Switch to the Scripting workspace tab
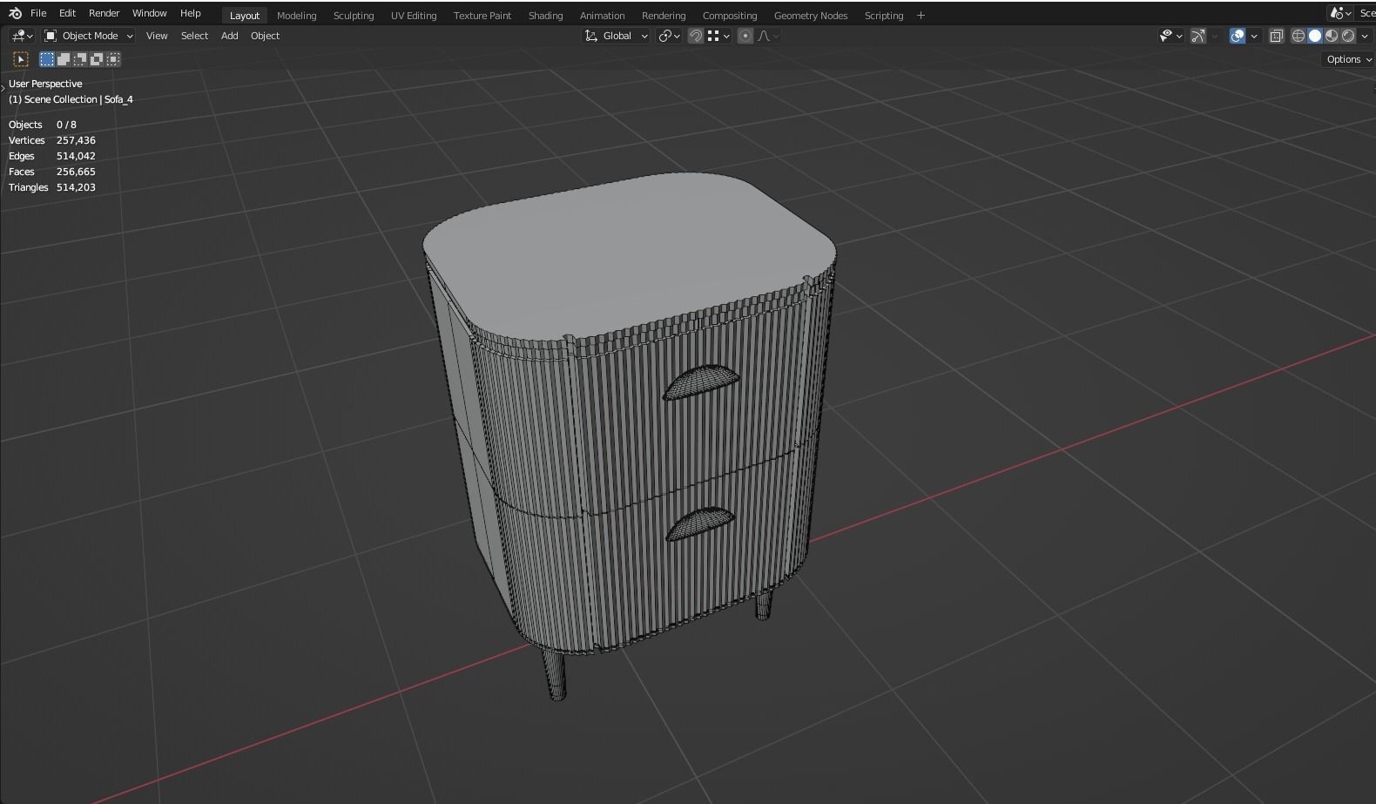Viewport: 1376px width, 804px height. 884,16
